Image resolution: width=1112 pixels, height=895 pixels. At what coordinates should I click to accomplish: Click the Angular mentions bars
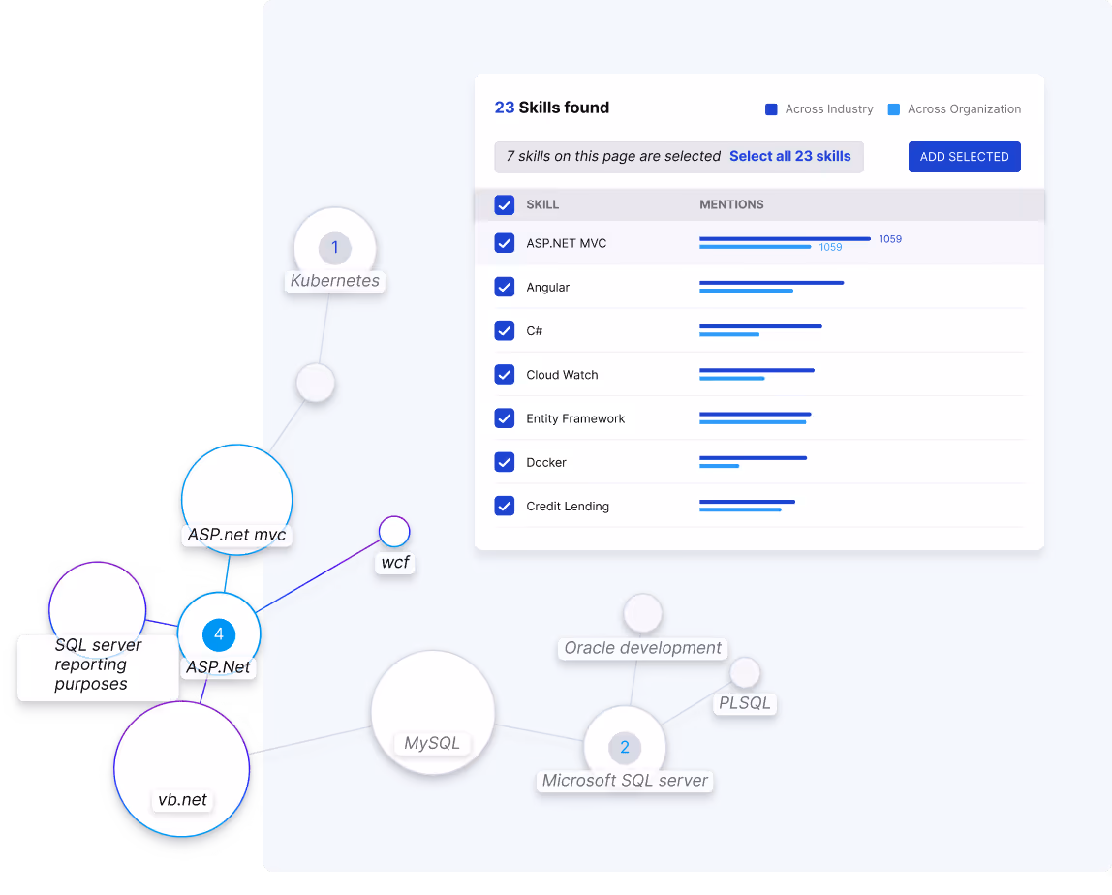tap(772, 287)
